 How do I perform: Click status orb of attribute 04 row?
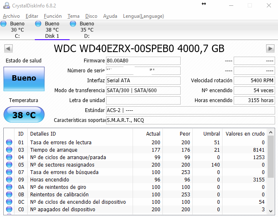point(9,157)
